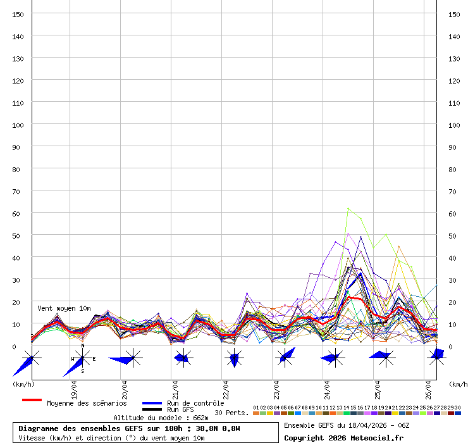Pick perturbation 14 green color swatch
The height and width of the screenshot is (443, 468).
(x=347, y=413)
